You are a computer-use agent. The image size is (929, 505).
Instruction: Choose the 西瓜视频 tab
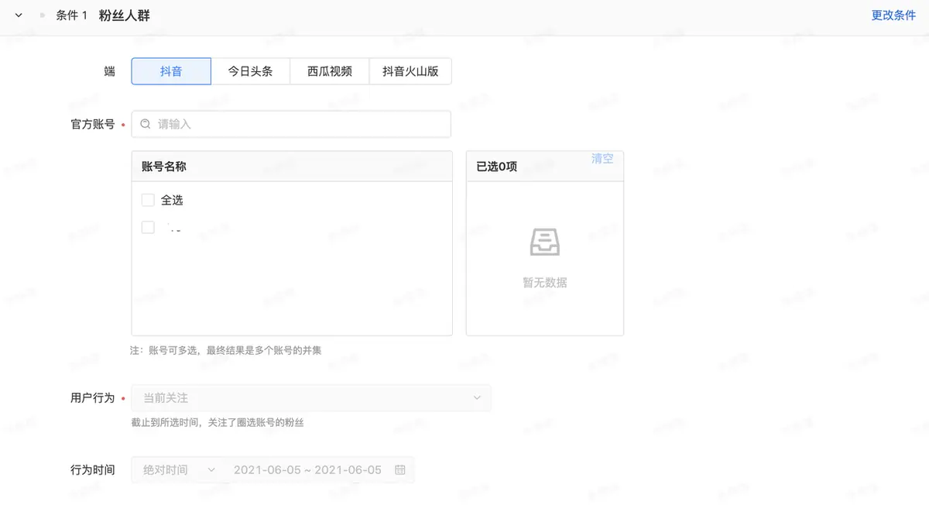[330, 71]
